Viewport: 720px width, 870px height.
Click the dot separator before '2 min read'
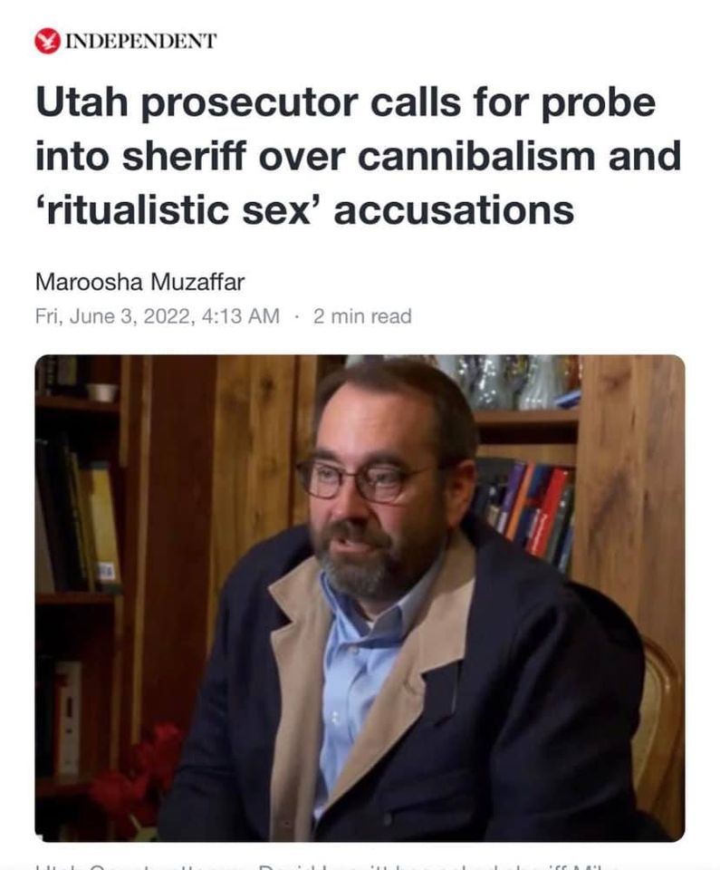[x=297, y=317]
